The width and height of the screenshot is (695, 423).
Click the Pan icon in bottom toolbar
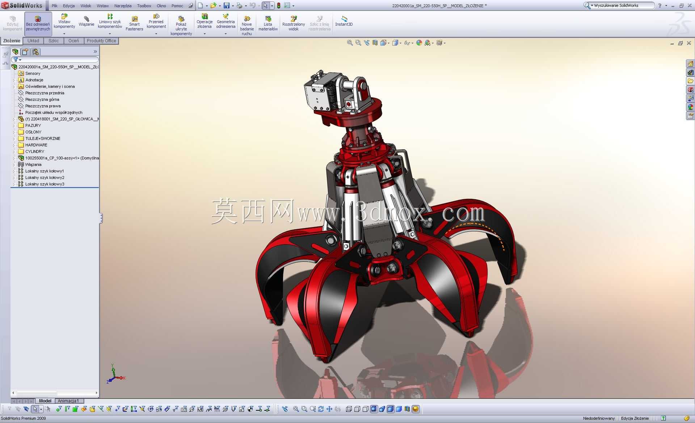(x=329, y=409)
